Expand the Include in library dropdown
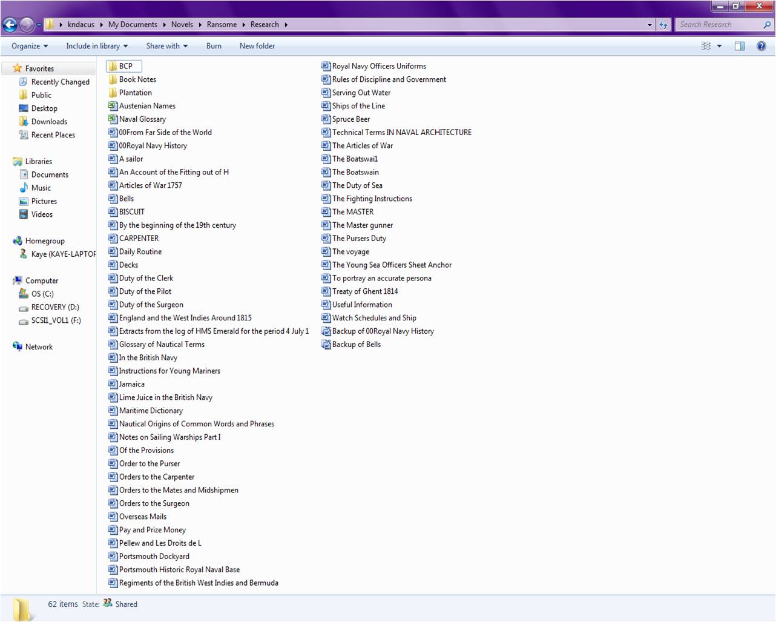Image resolution: width=776 pixels, height=622 pixels. pyautogui.click(x=97, y=46)
